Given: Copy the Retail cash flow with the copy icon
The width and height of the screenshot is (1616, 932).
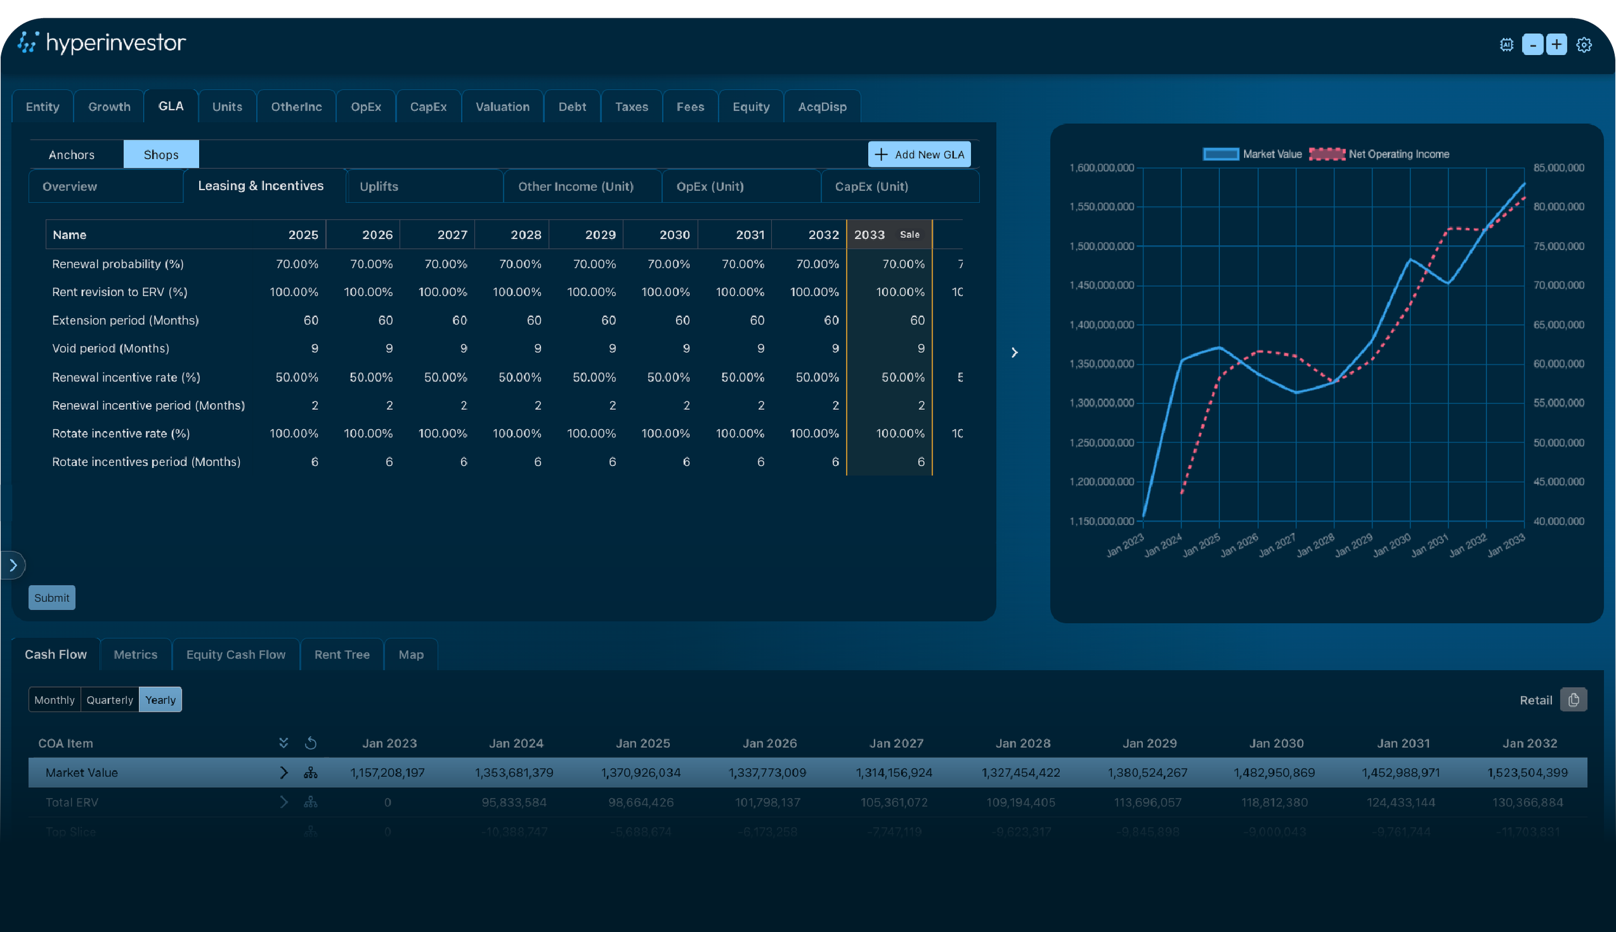Looking at the screenshot, I should [x=1573, y=699].
